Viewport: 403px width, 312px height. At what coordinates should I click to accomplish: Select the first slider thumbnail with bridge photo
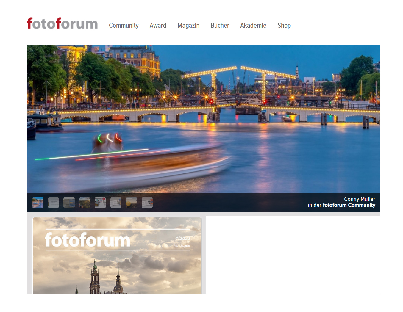(x=38, y=203)
